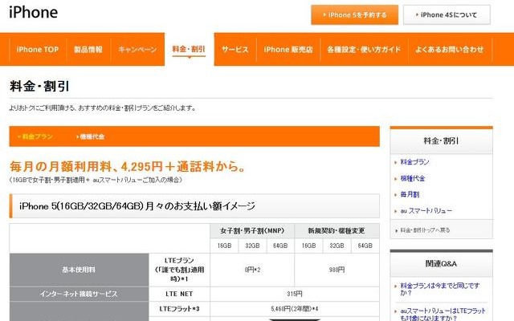Click 32GB under 新規契約・機種変更
Screen dimensions: 514x321
[337, 246]
